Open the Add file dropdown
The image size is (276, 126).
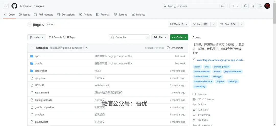click(160, 37)
